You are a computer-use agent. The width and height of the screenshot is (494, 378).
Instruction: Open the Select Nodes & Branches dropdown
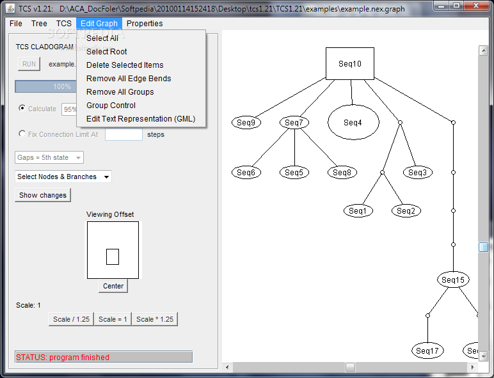tap(63, 177)
